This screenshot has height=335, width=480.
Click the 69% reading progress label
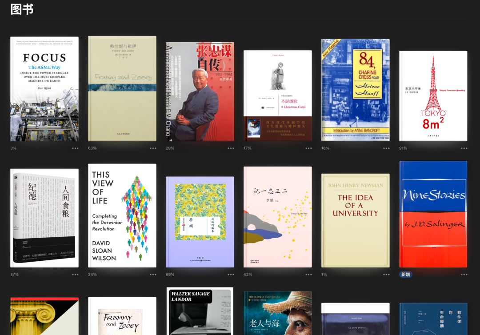coord(170,275)
